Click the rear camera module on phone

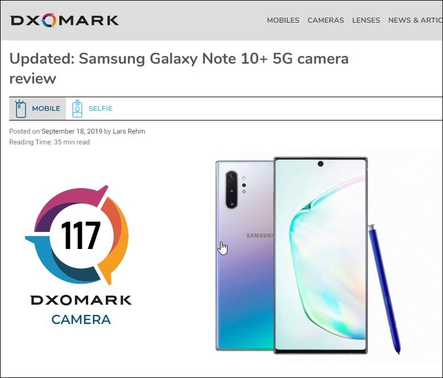click(x=231, y=189)
